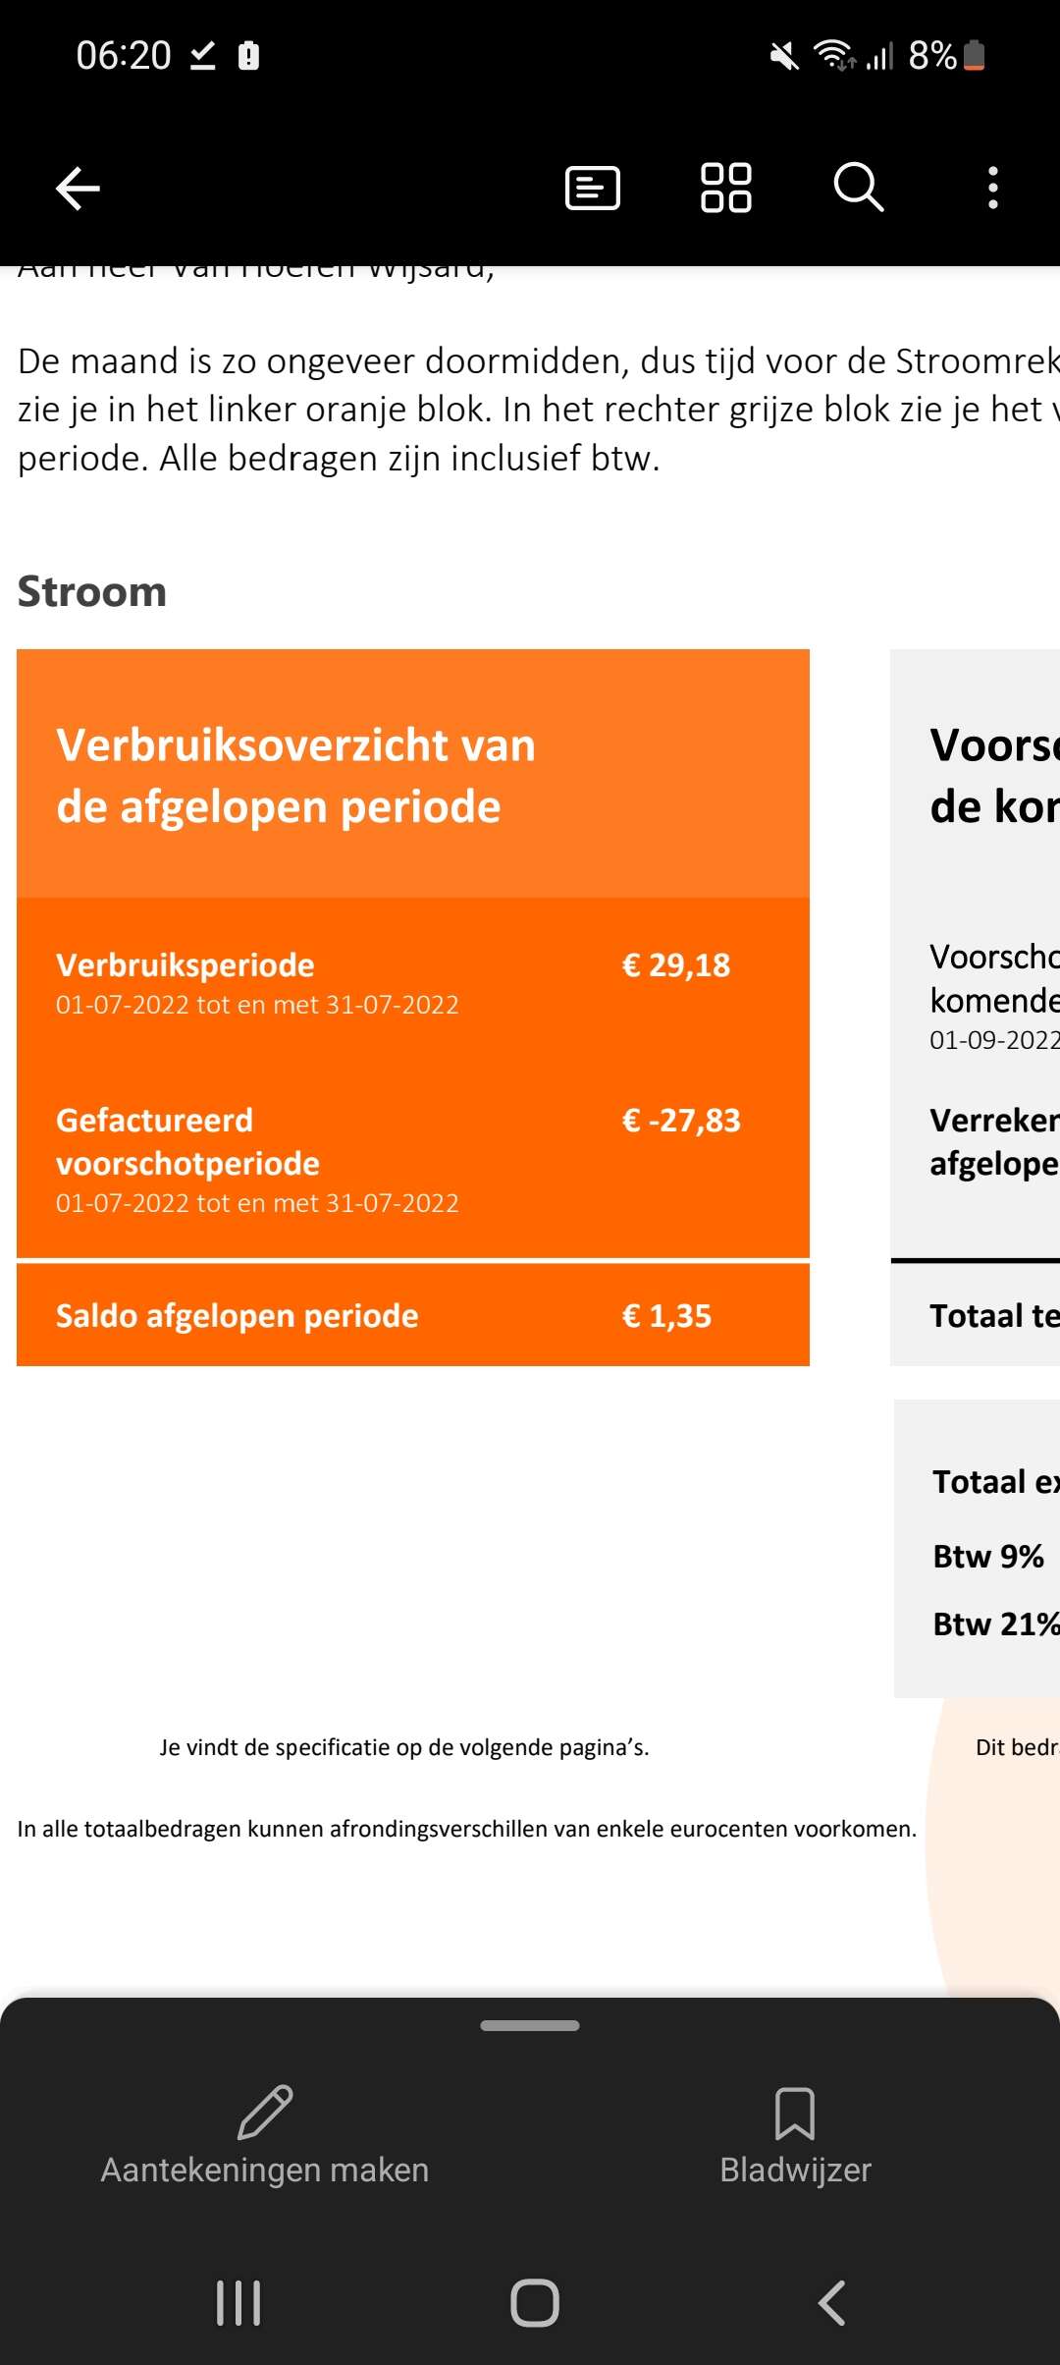The height and width of the screenshot is (2365, 1060).
Task: Tap the Verbruiksoverzicht orange header
Action: pos(413,774)
